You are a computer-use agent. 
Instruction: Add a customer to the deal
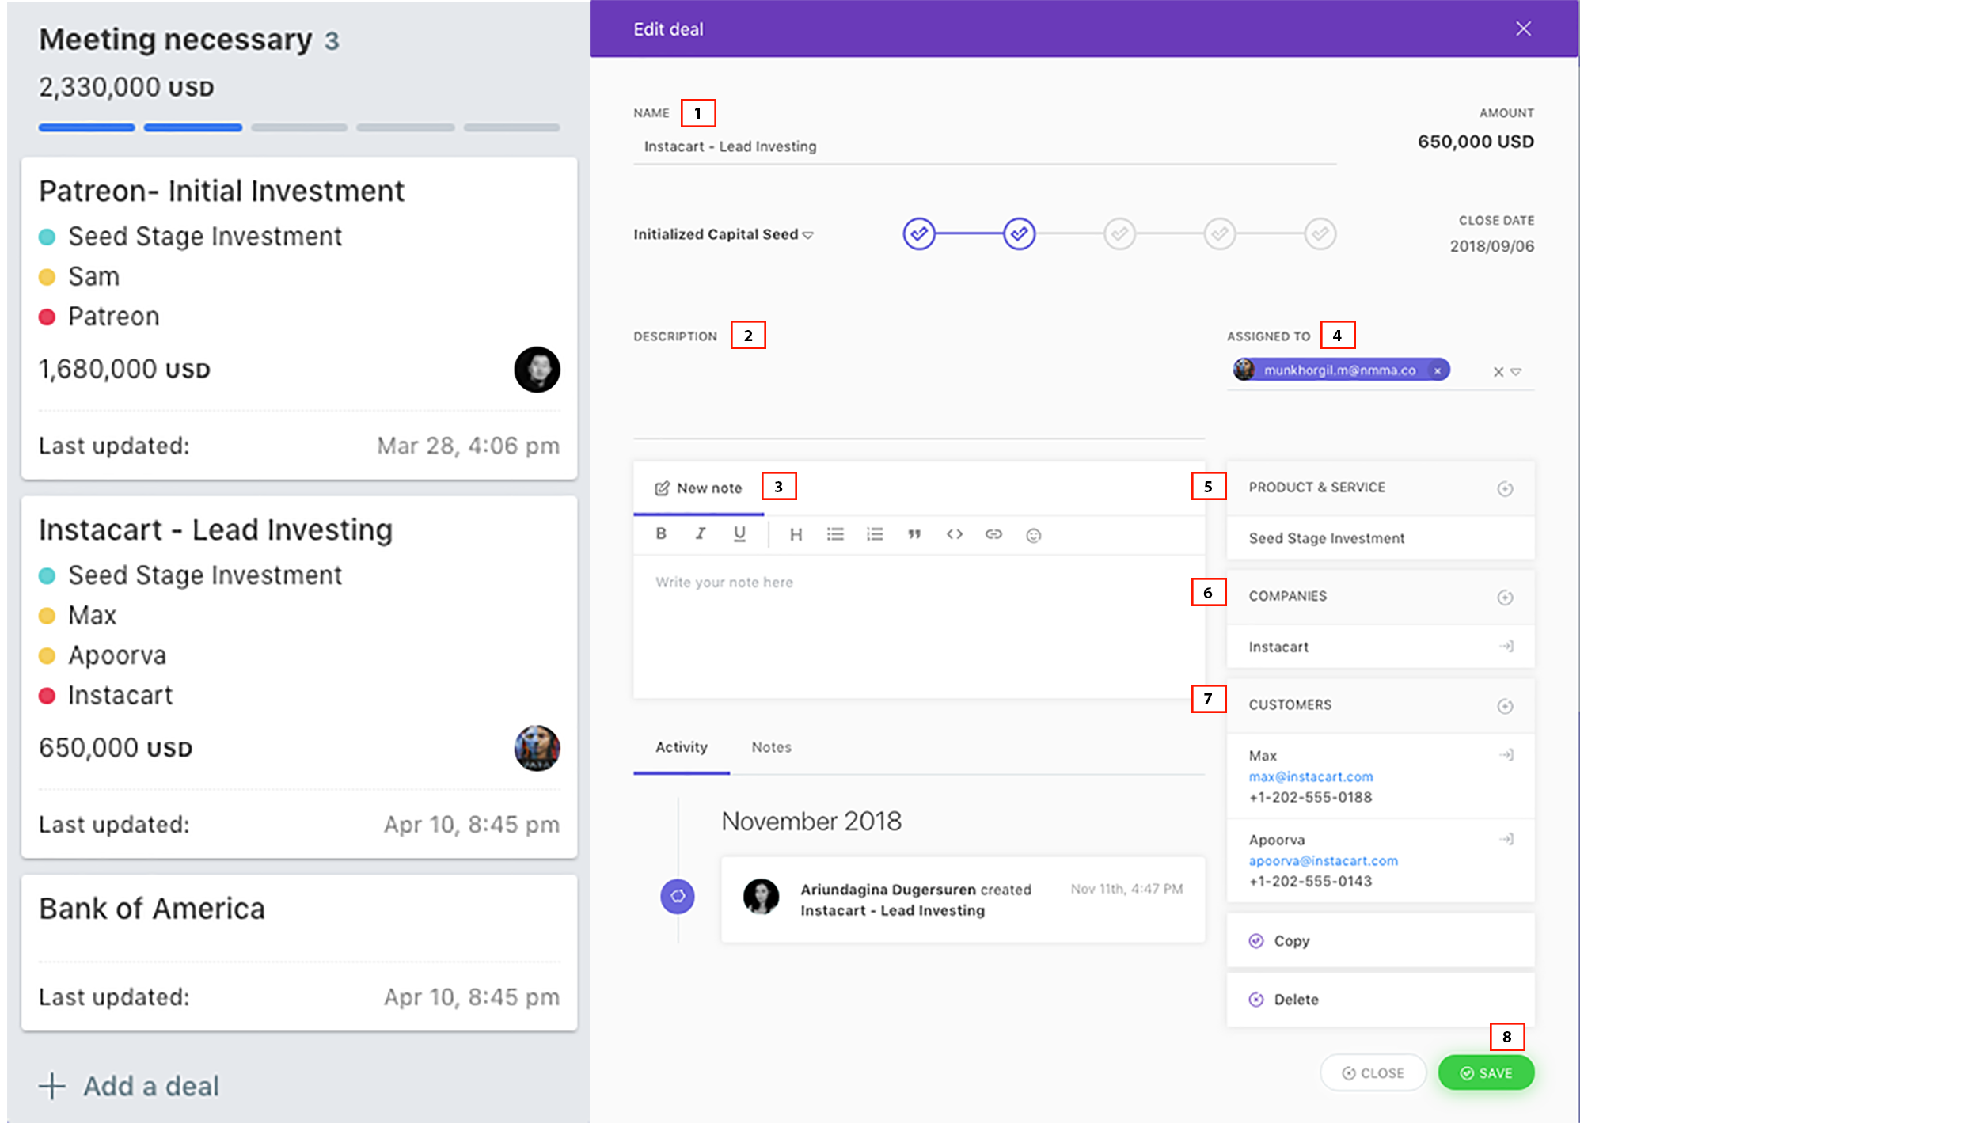click(1505, 706)
